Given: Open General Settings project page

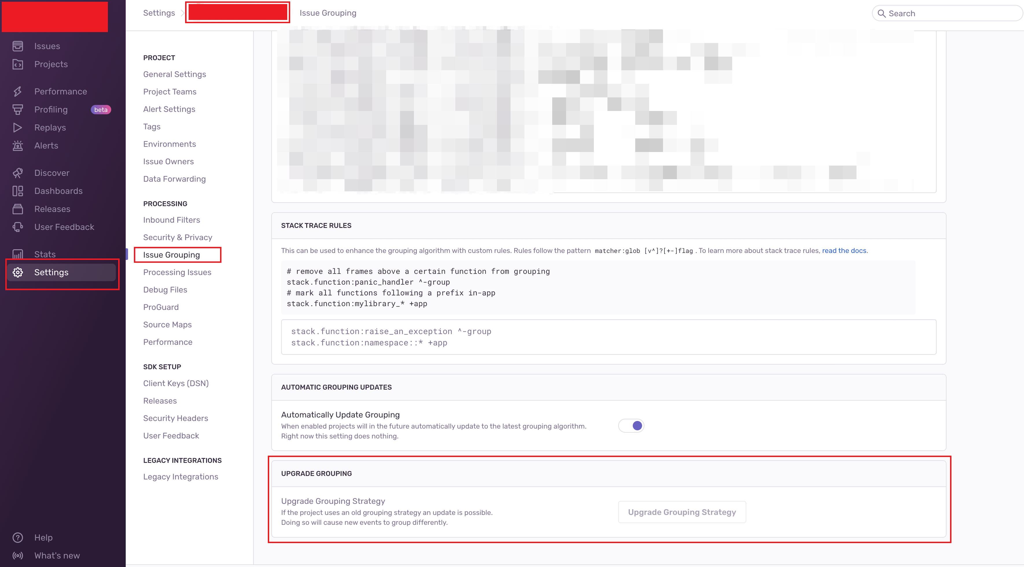Looking at the screenshot, I should [x=174, y=74].
